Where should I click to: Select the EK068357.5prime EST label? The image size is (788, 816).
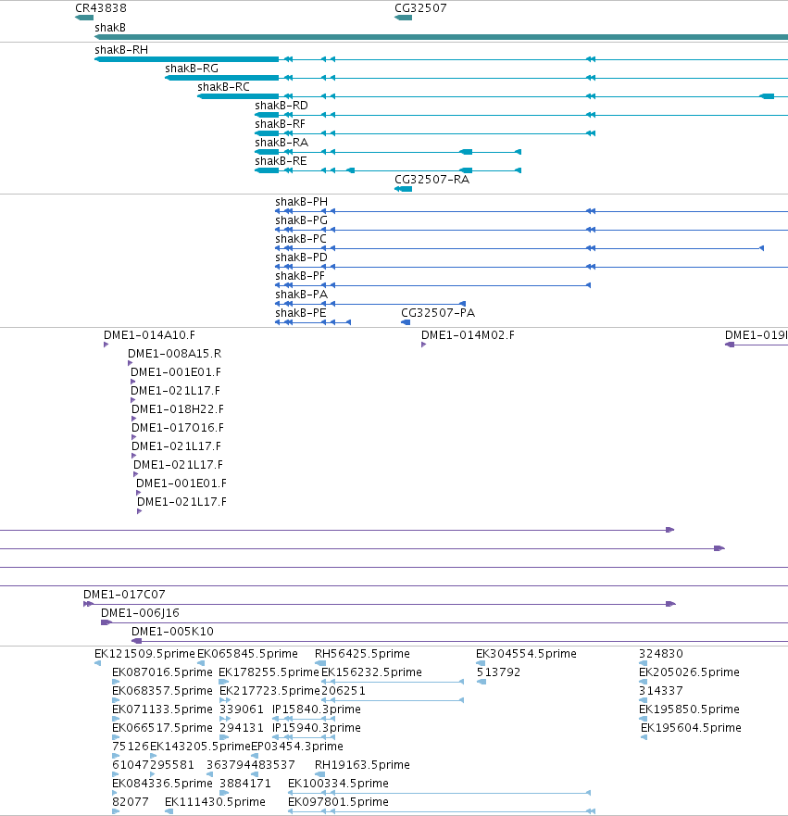162,691
